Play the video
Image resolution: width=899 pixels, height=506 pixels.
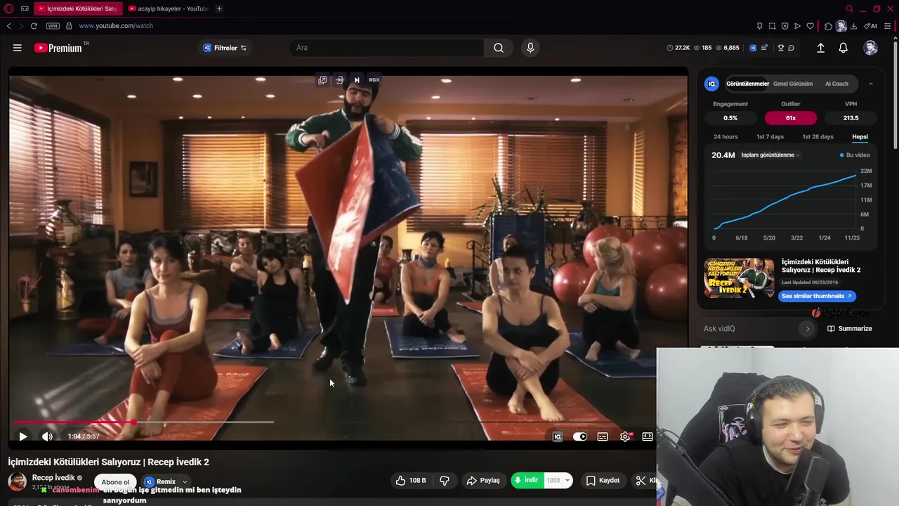pyautogui.click(x=23, y=436)
